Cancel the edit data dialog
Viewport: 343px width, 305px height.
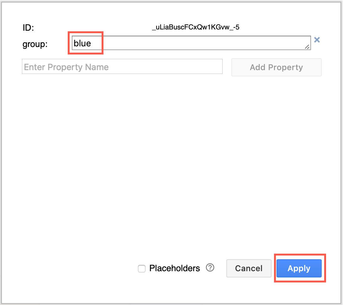(x=249, y=268)
